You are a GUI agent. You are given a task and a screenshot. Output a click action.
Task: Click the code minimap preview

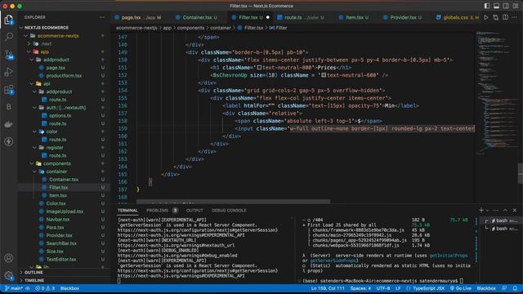click(x=496, y=93)
